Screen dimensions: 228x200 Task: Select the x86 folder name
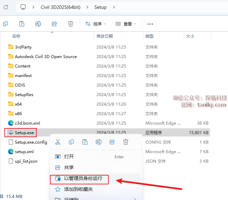(x=18, y=113)
